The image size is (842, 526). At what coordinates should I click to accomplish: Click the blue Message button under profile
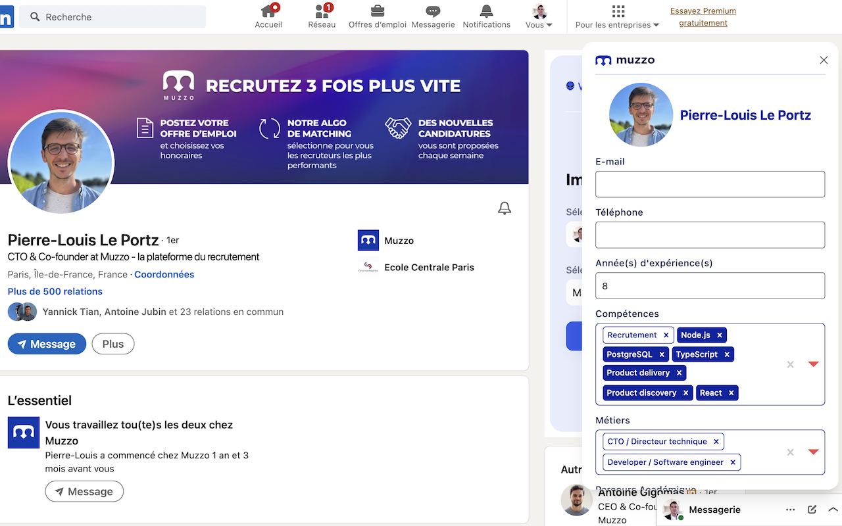47,344
